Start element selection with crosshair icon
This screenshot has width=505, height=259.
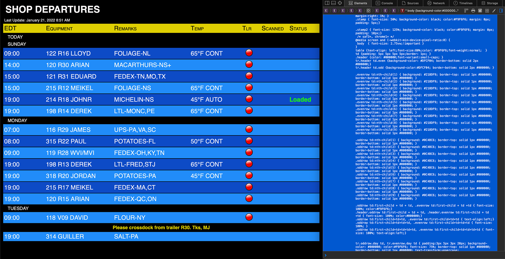coord(340,3)
